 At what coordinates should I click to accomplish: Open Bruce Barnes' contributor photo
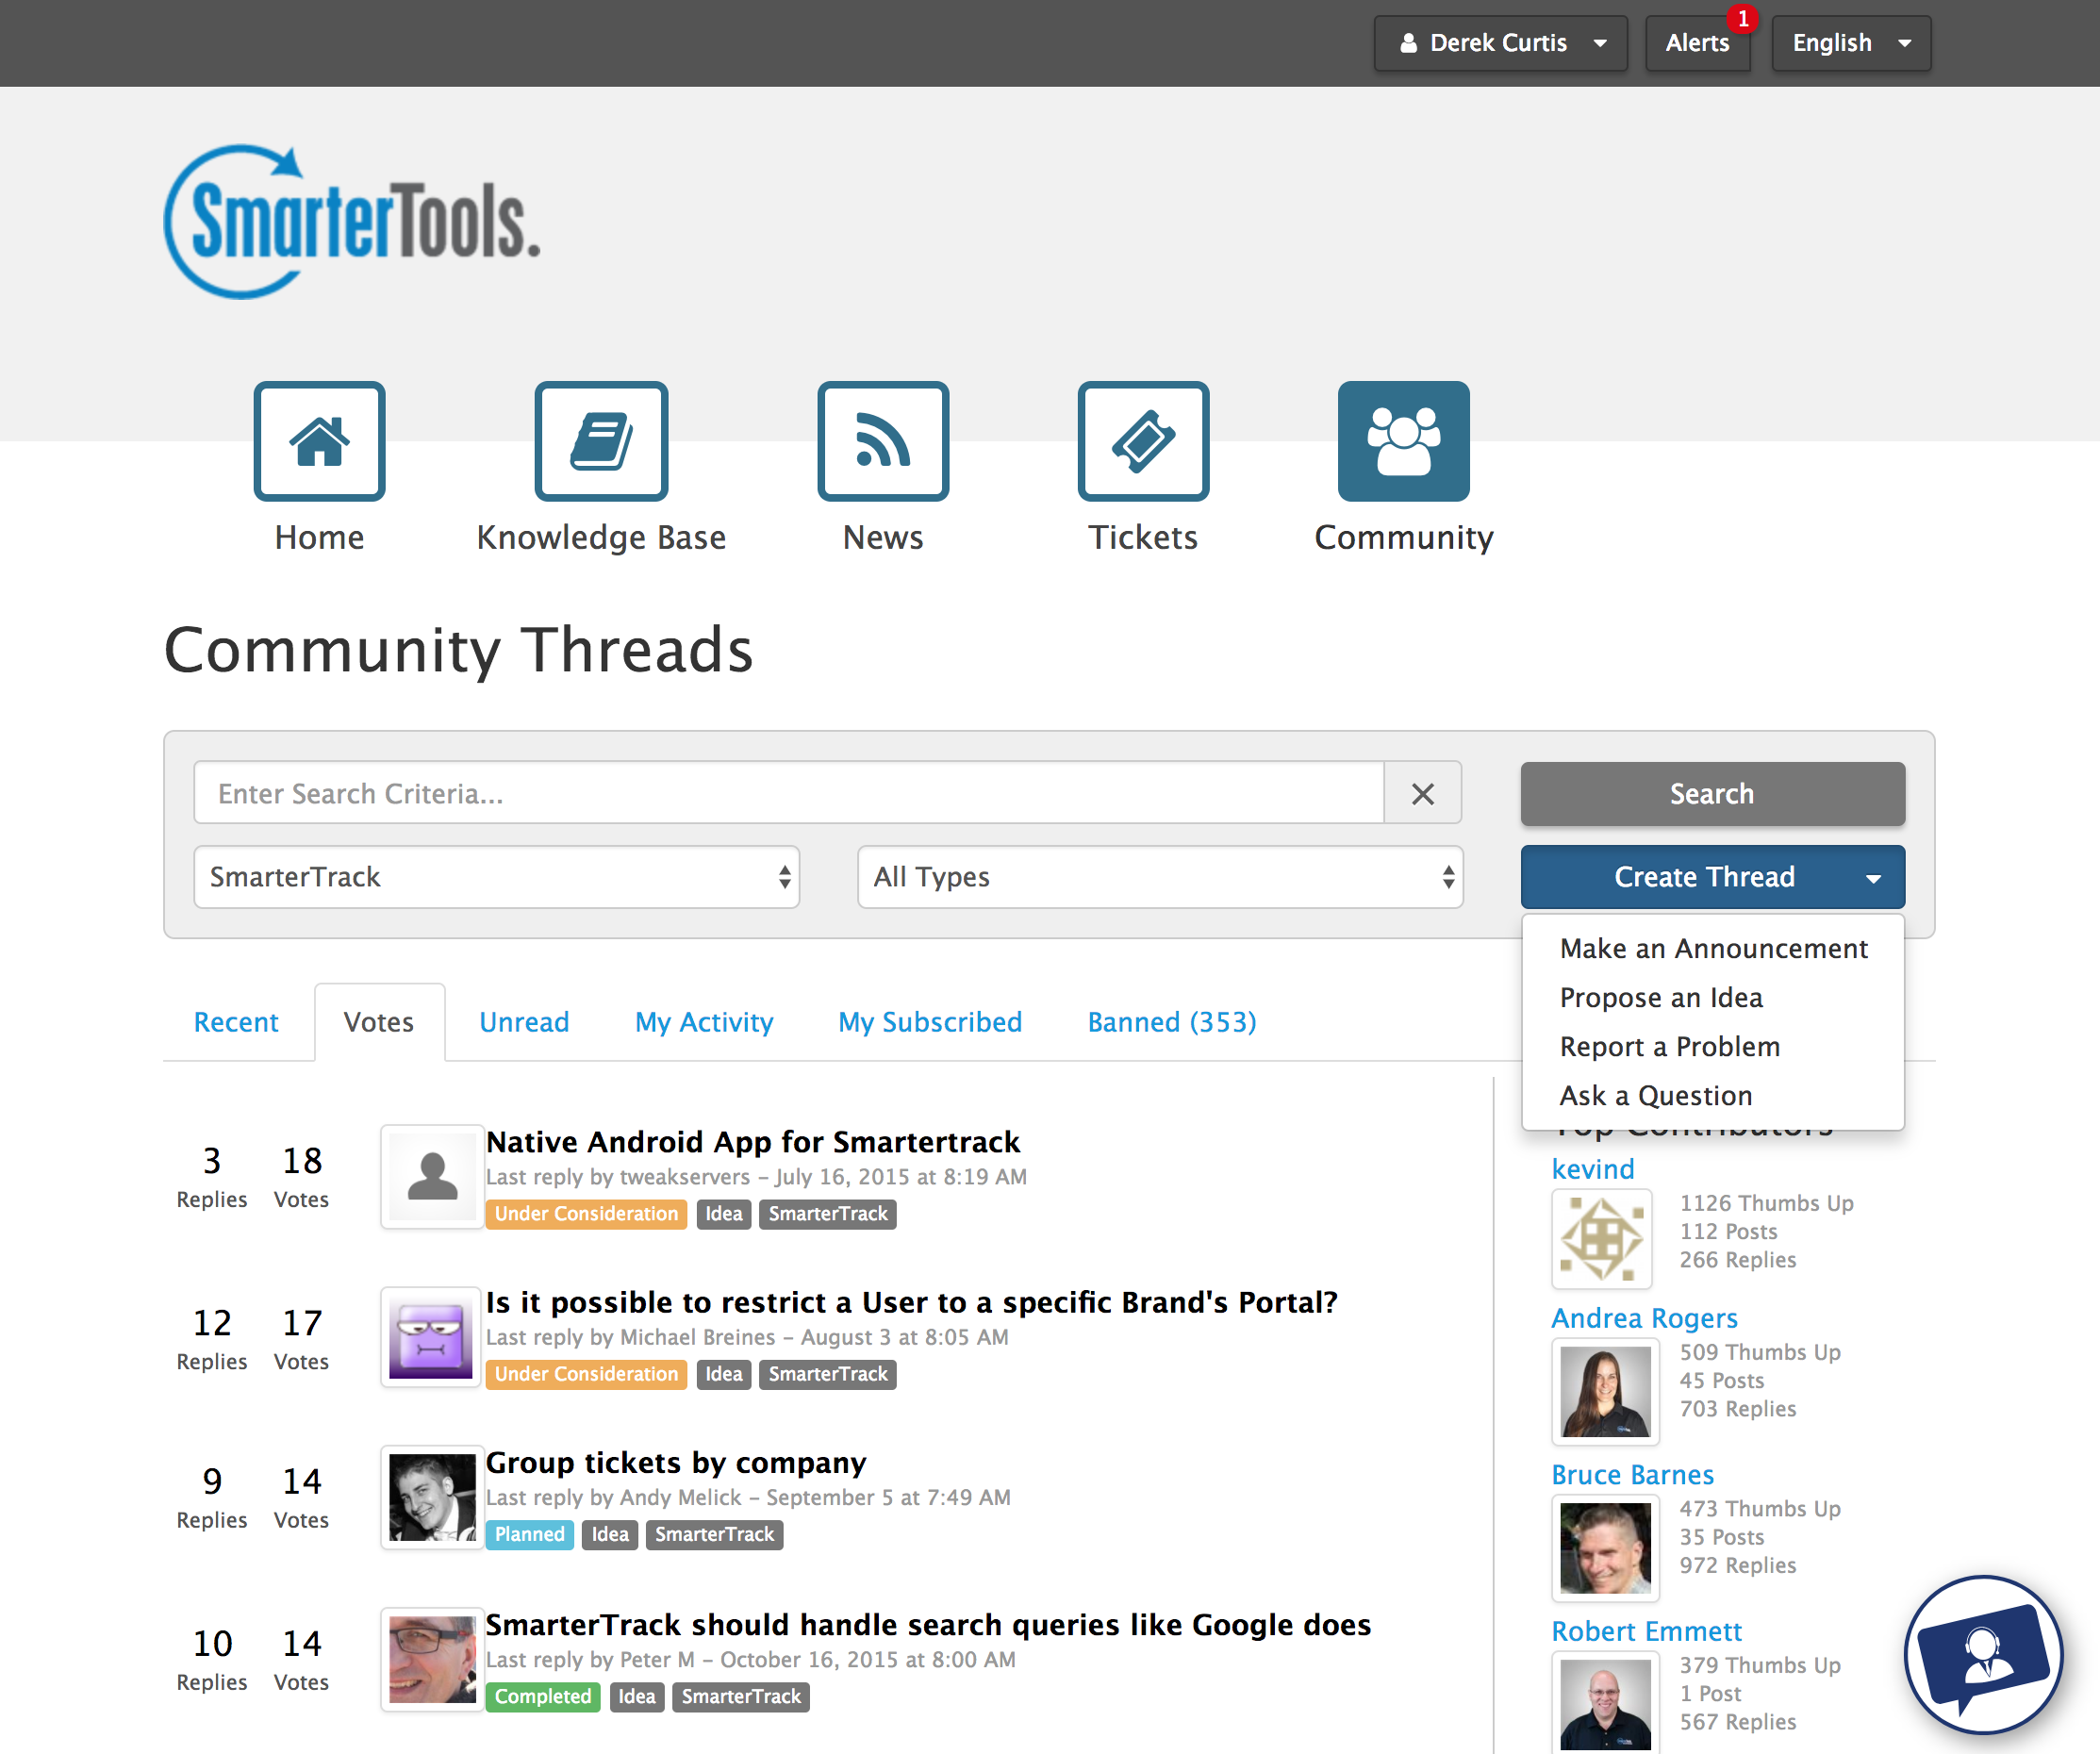(x=1605, y=1548)
